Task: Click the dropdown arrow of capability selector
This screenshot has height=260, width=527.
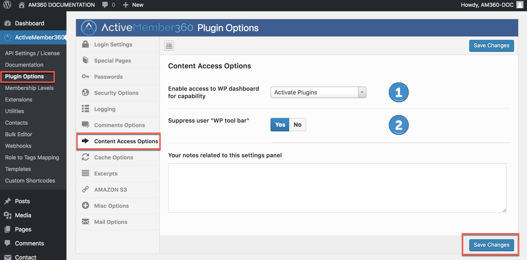Action: click(362, 92)
